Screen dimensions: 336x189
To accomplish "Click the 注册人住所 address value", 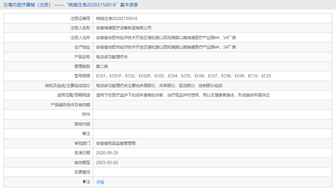I will 166,38.
